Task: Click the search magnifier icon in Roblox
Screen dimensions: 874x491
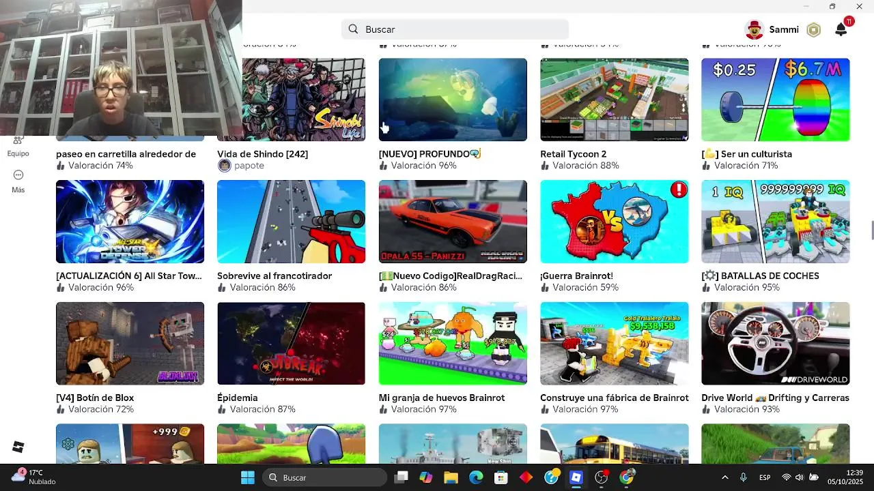Action: tap(353, 29)
